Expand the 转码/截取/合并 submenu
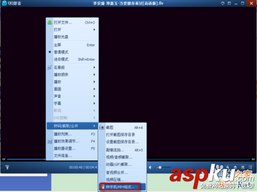This screenshot has height=192, width=257. pos(72,126)
